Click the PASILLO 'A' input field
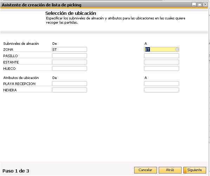Viewport: 210px width, 176px height. click(162, 56)
